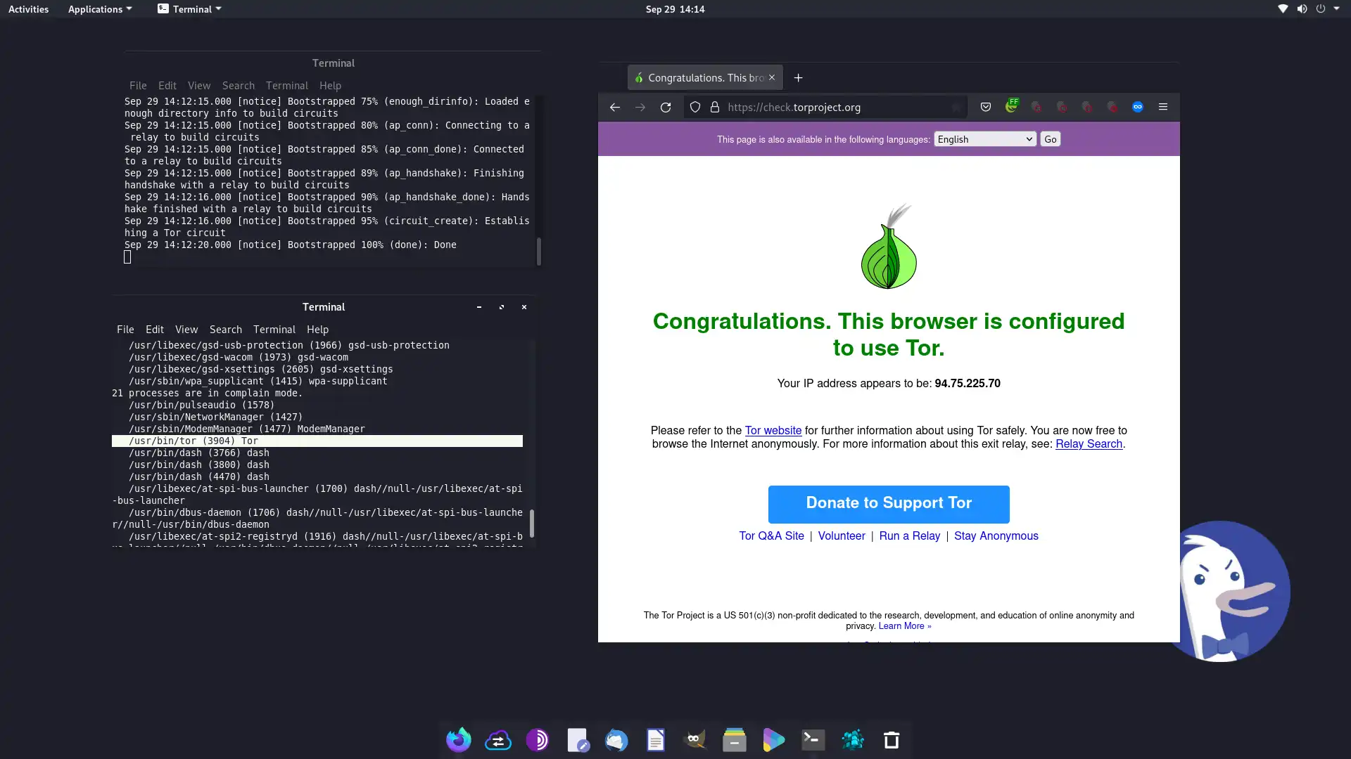Click the Thunderbird email icon in taskbar
The image size is (1351, 759).
(x=616, y=739)
